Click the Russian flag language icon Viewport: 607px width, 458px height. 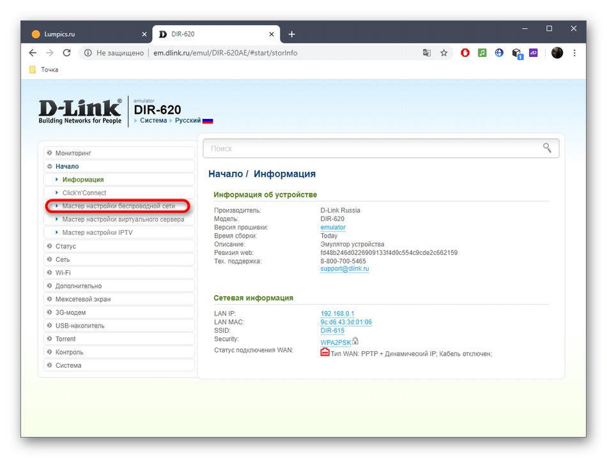[x=208, y=121]
